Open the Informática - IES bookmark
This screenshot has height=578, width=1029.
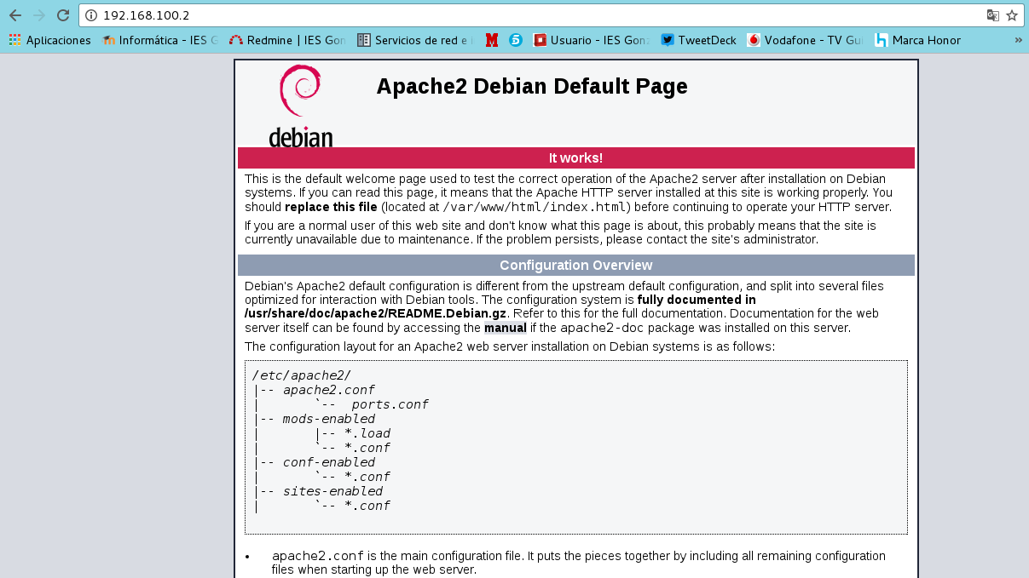click(160, 40)
